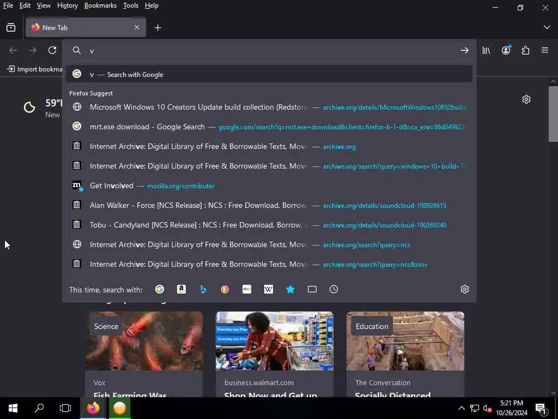Open the network tray icon
558x419 pixels.
tap(475, 408)
